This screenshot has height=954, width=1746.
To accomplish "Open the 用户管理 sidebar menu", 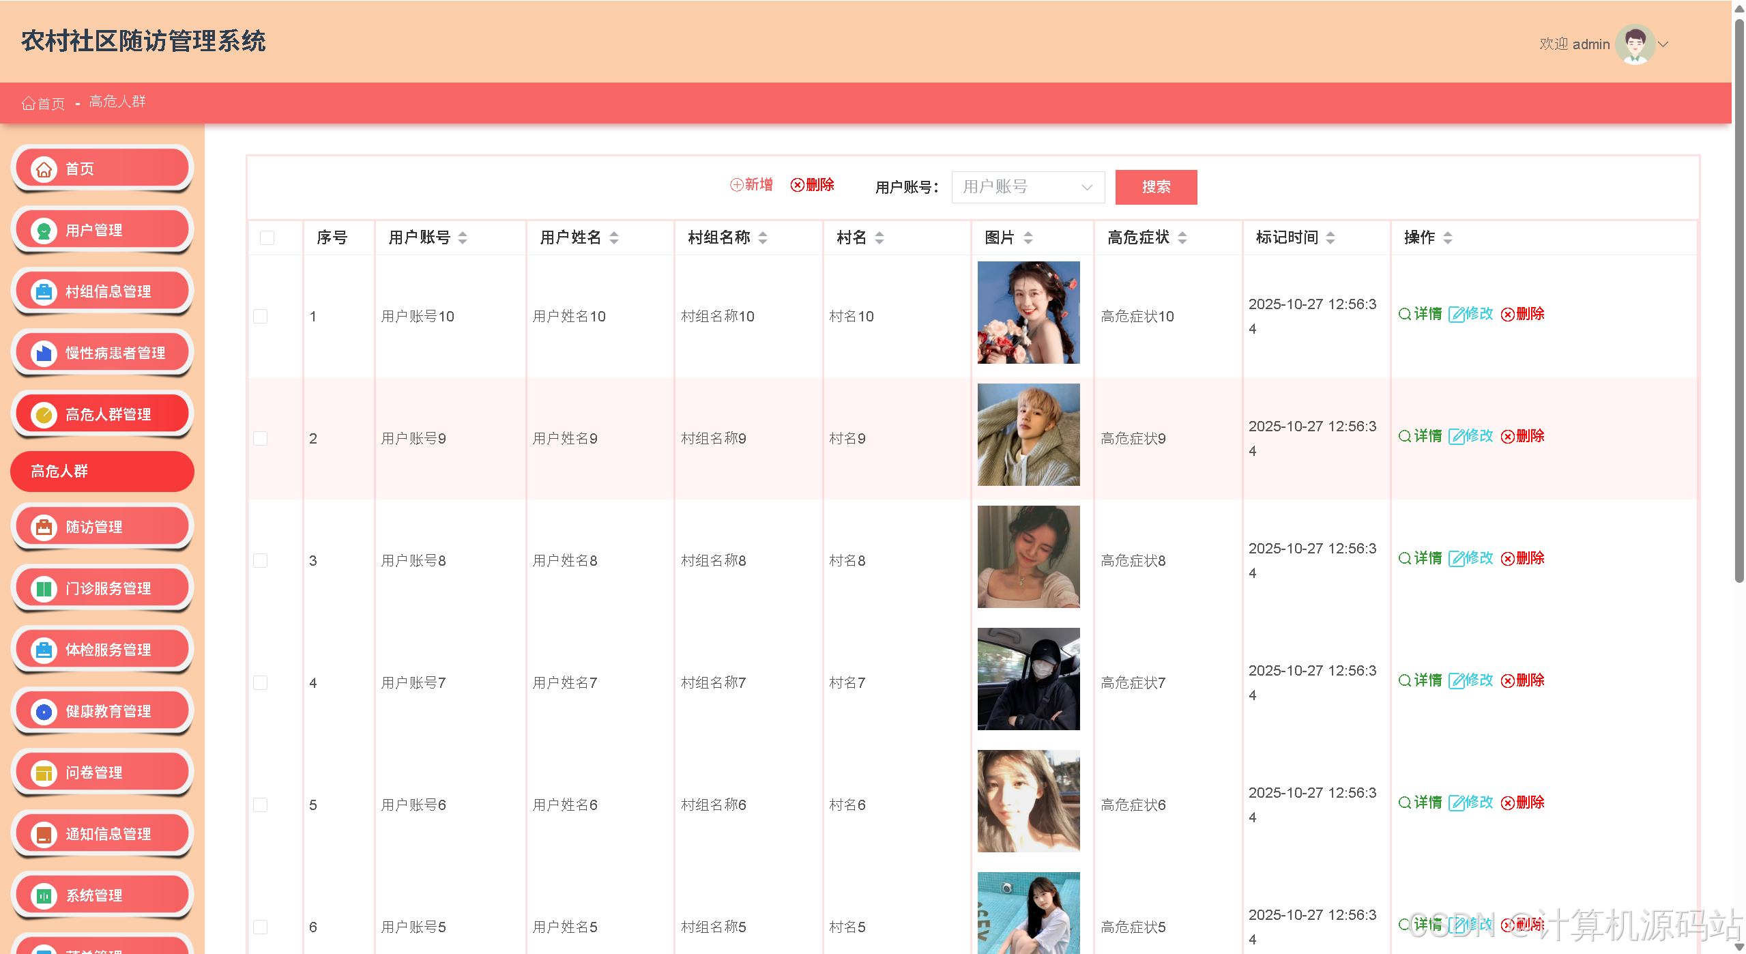I will coord(102,231).
